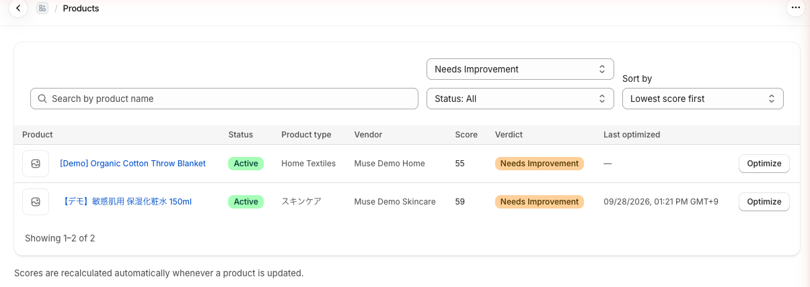The width and height of the screenshot is (810, 287).
Task: Click the Status column header
Action: point(241,135)
